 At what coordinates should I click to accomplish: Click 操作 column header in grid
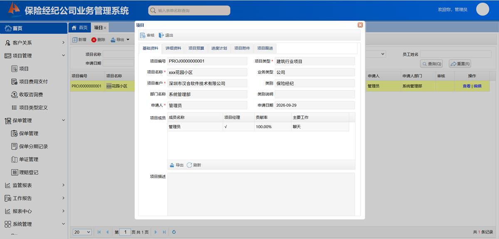click(x=472, y=76)
